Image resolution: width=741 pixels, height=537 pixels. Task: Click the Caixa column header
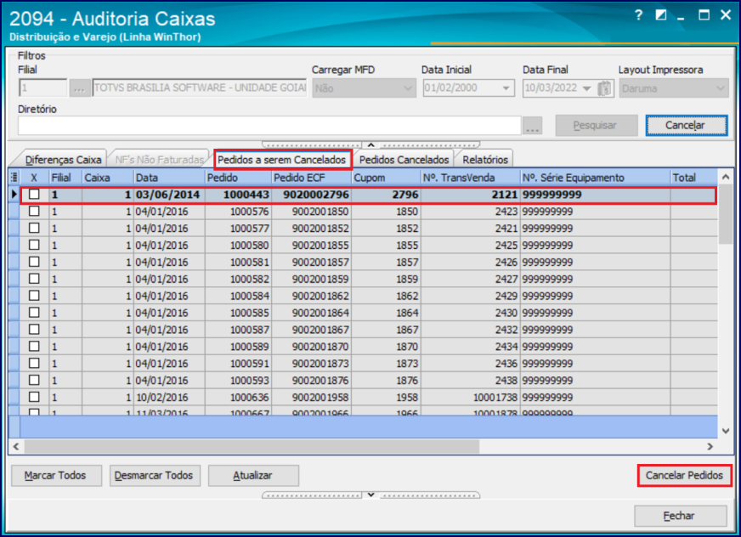coord(108,178)
